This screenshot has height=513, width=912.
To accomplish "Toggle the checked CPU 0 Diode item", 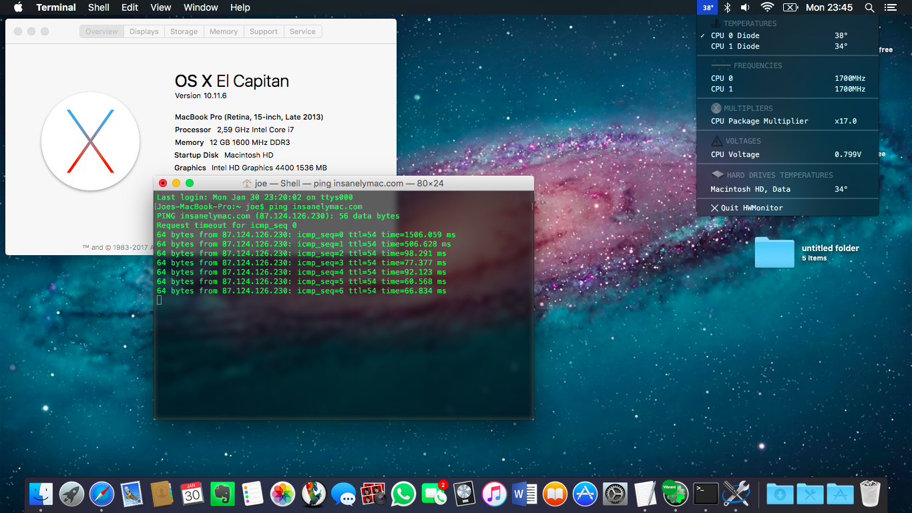I will coord(788,35).
